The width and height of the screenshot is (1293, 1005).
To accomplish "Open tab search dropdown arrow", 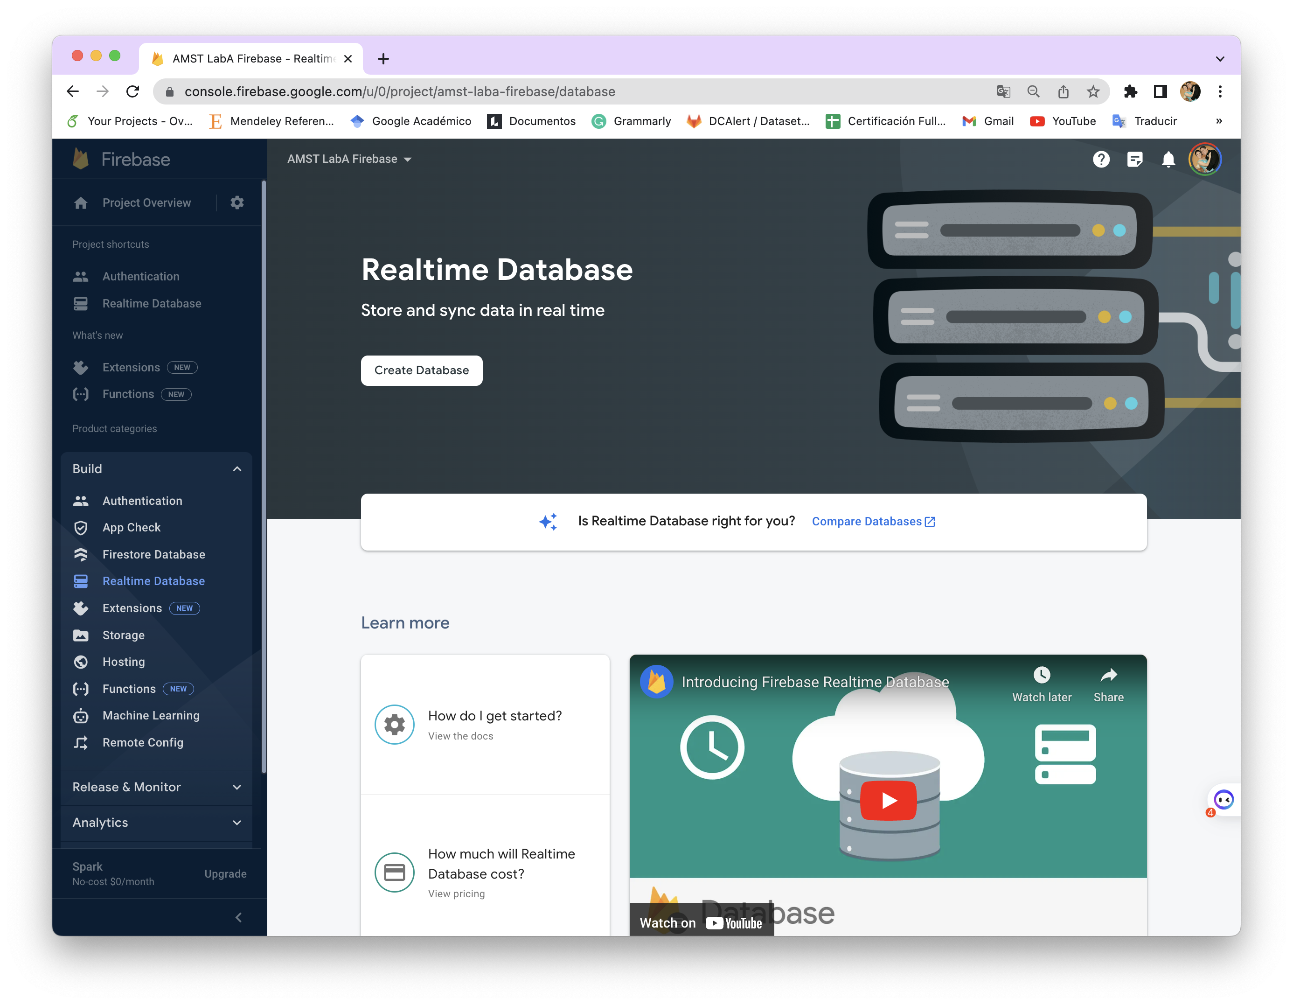I will click(x=1220, y=59).
